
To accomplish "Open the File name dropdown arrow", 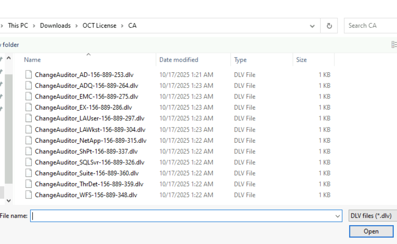I will pos(337,216).
